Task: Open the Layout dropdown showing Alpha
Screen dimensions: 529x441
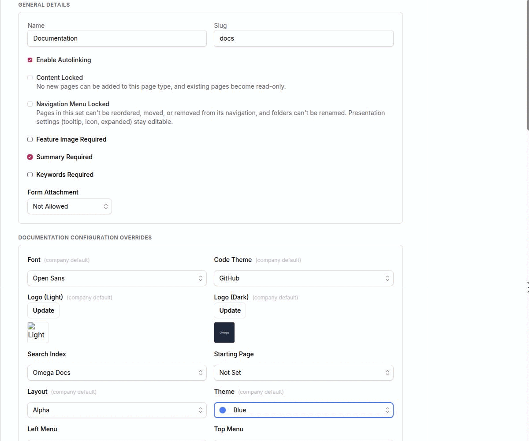Action: (x=117, y=410)
